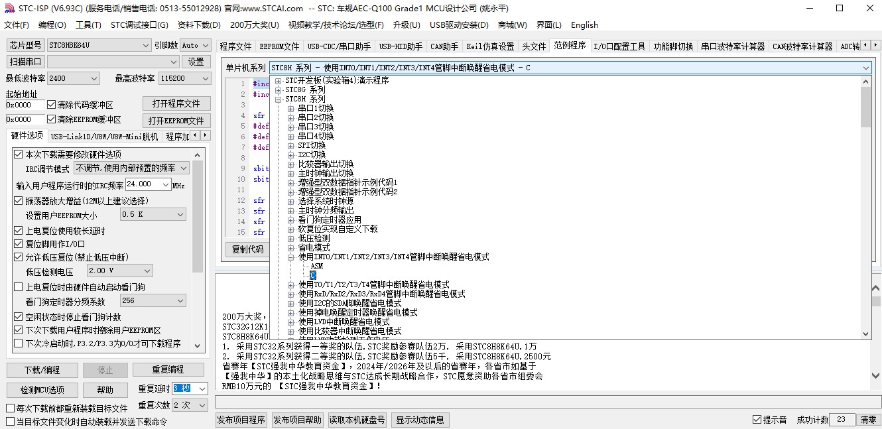Open 工具(T) menu

[88, 25]
